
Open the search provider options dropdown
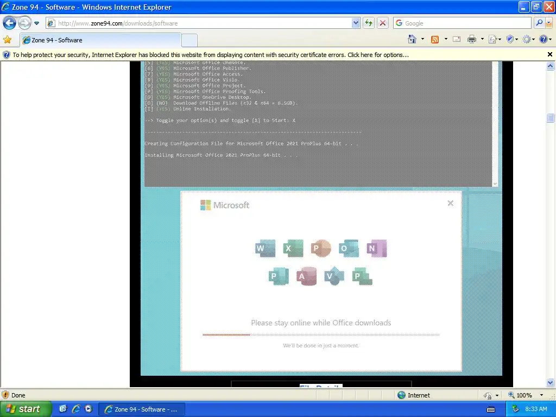click(549, 23)
